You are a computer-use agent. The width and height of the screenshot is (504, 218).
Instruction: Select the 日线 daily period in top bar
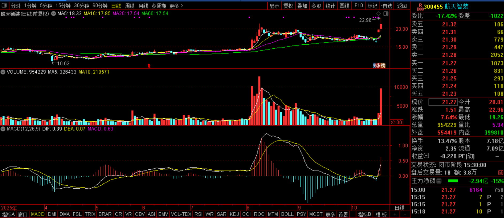(x=116, y=6)
